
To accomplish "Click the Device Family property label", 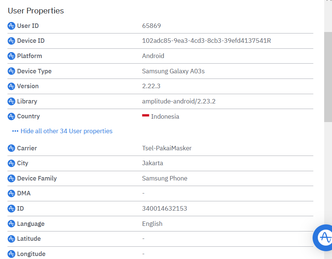I will [x=37, y=178].
